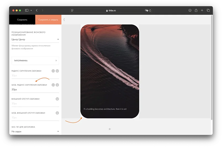Click the desktop icon beside Внешний отступ обложки

tap(57, 99)
